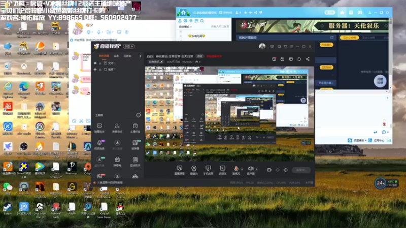The width and height of the screenshot is (406, 228).
Task: Add a 多媒体 multimedia source
Action: click(x=222, y=170)
